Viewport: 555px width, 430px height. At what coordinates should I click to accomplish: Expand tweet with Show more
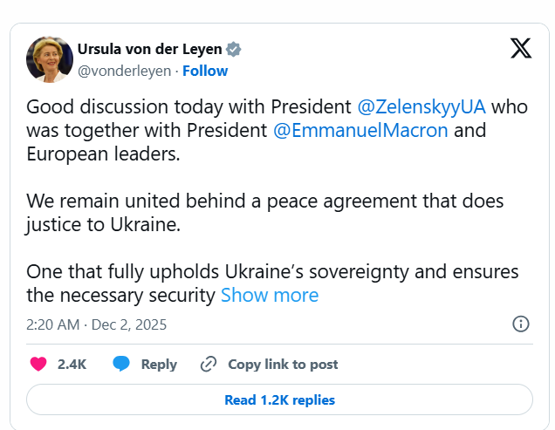pyautogui.click(x=270, y=295)
